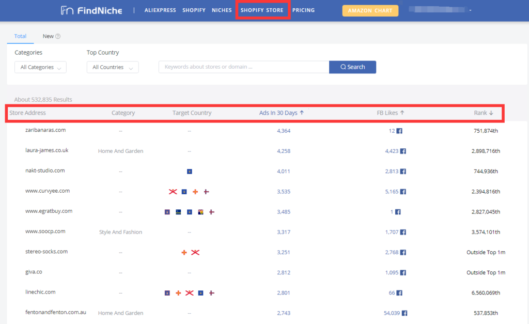
Task: Click the flag icon in nakt-studio.com row
Action: tap(190, 172)
